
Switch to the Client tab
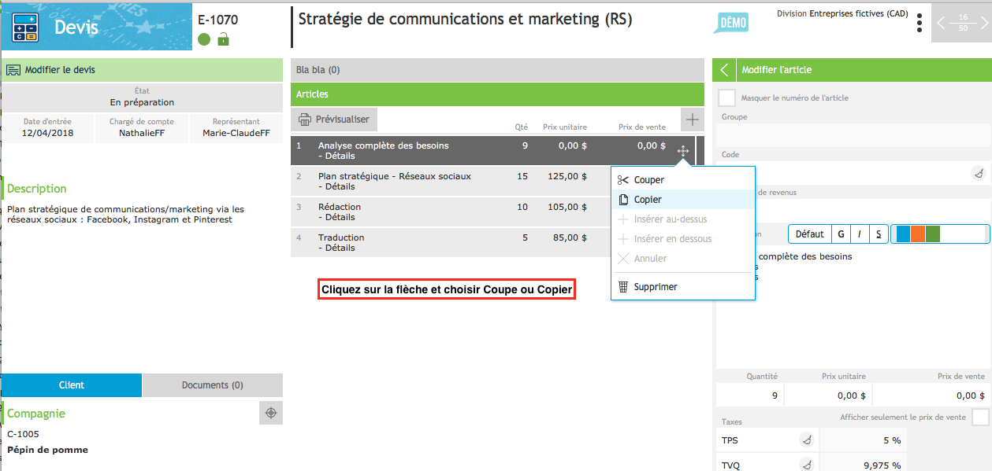point(72,385)
